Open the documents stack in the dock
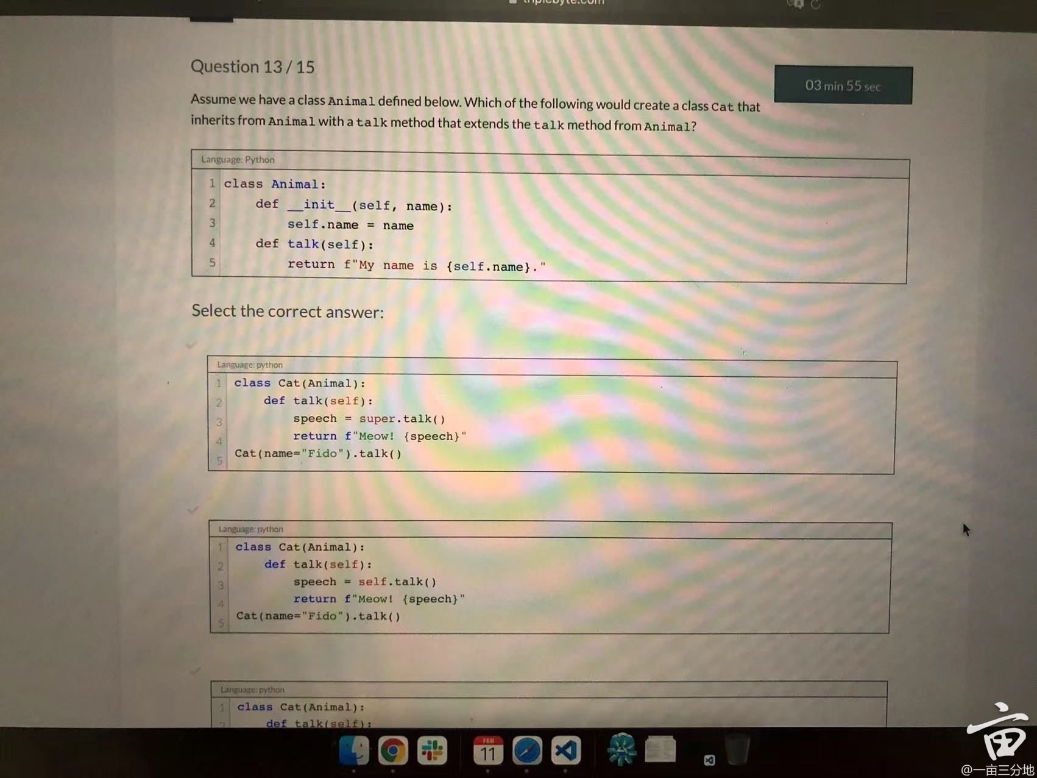 pos(660,750)
